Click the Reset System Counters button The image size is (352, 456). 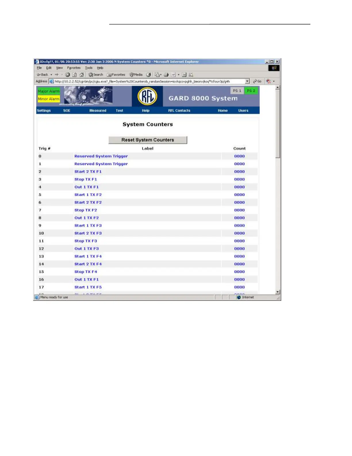pos(148,140)
